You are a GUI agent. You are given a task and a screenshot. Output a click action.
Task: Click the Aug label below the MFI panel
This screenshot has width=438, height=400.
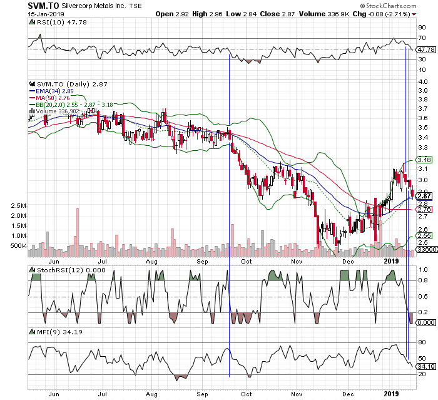pos(151,394)
